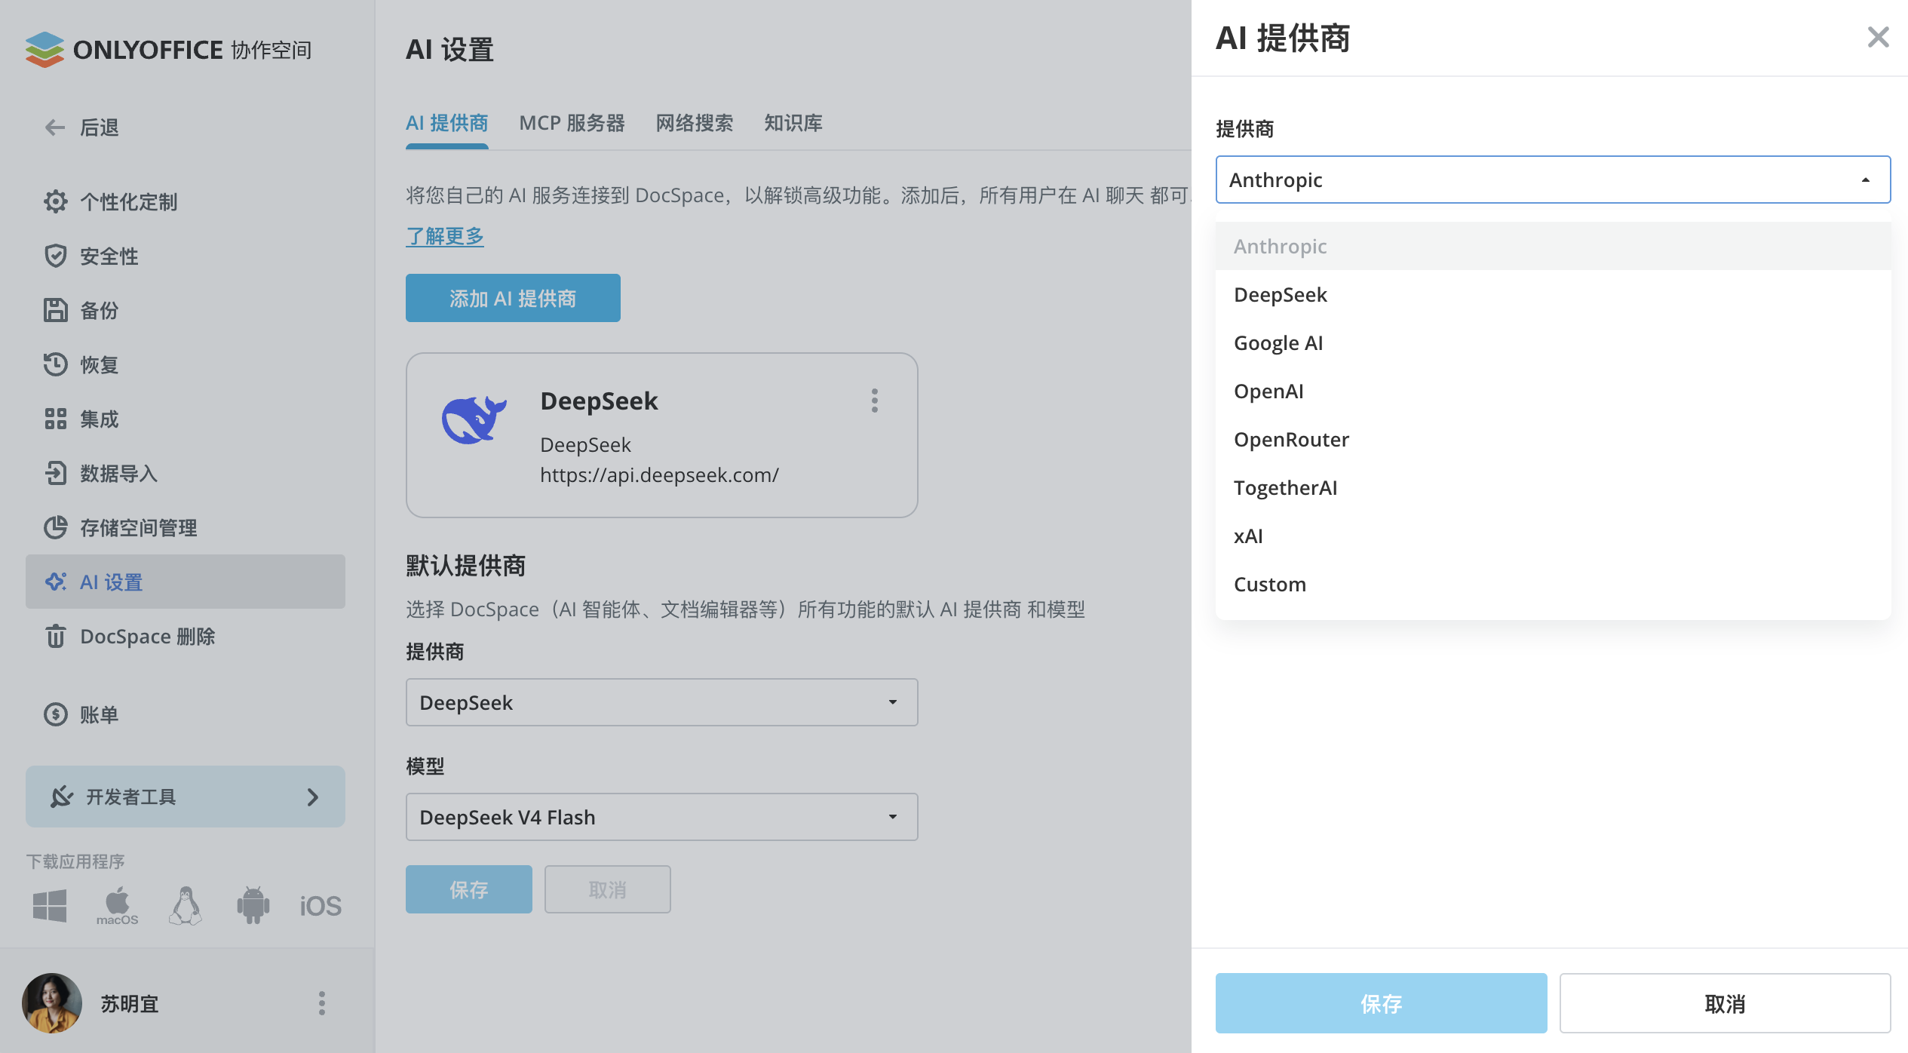The height and width of the screenshot is (1053, 1908).
Task: Open the 账单 label
Action: 100,714
